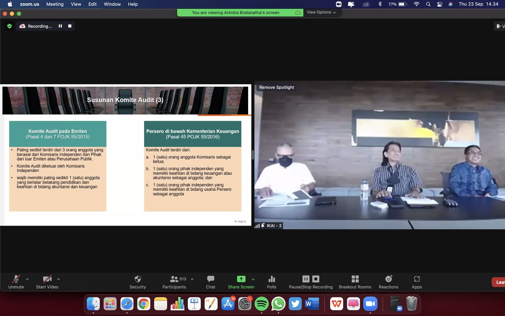Open the Window menu

[x=112, y=4]
